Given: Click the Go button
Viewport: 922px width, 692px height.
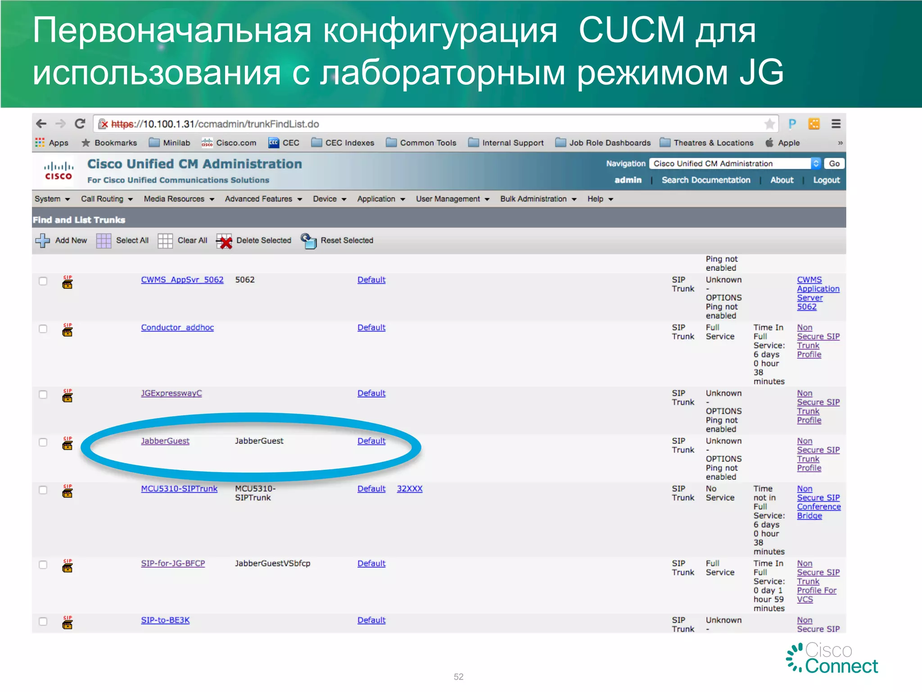Looking at the screenshot, I should 834,164.
